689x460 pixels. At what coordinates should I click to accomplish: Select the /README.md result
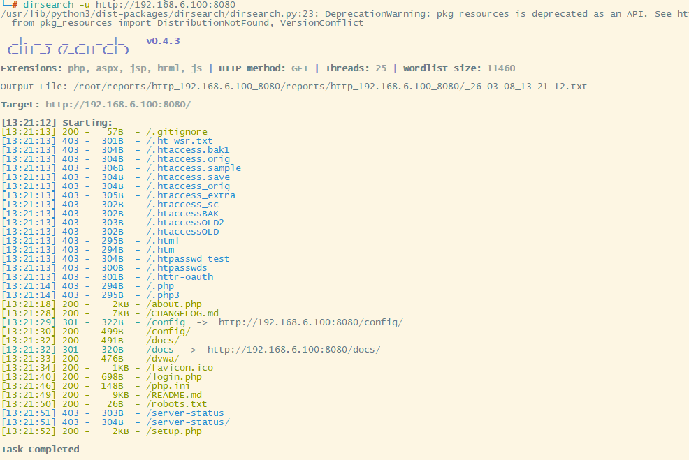coord(174,395)
